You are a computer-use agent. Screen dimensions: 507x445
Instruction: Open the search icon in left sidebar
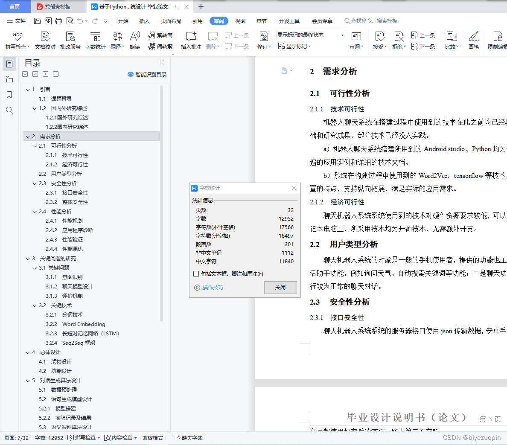(9, 110)
